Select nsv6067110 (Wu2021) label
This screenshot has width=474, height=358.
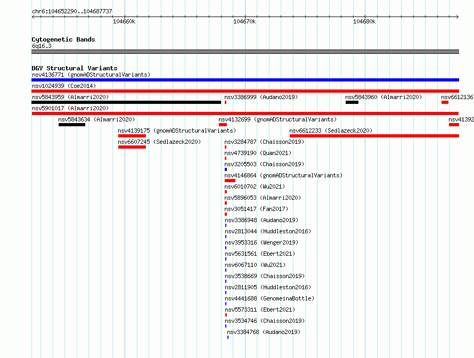click(x=255, y=265)
